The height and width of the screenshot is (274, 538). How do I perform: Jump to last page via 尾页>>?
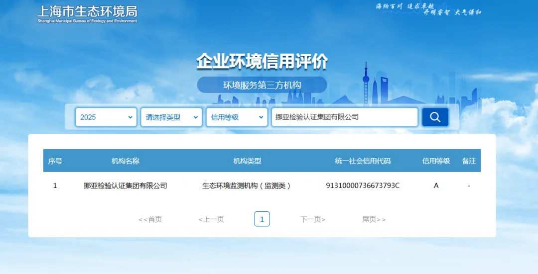tap(374, 219)
